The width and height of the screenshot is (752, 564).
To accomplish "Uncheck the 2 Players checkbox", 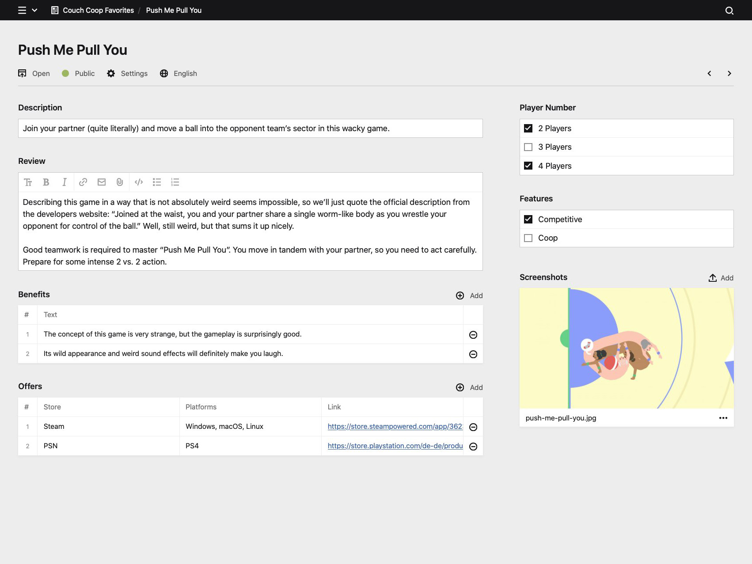I will tap(528, 128).
